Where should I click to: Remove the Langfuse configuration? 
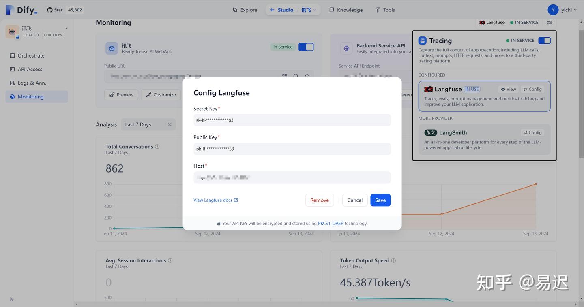click(320, 200)
